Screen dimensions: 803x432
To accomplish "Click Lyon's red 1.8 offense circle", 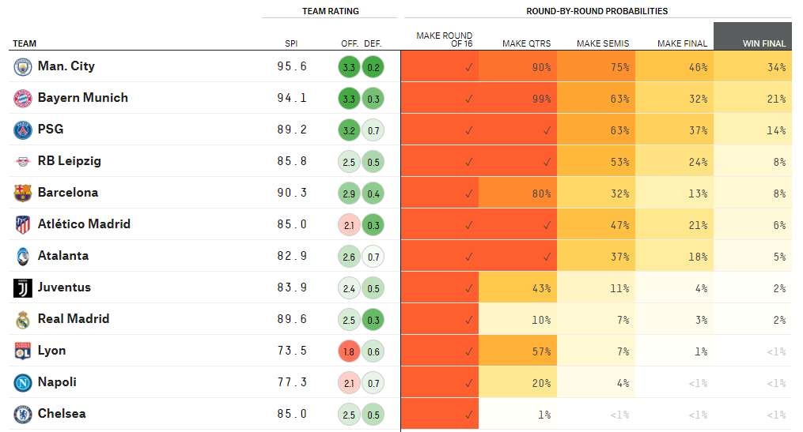I will point(349,351).
